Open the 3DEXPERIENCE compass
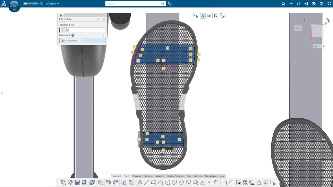The image size is (333, 187). click(x=15, y=6)
